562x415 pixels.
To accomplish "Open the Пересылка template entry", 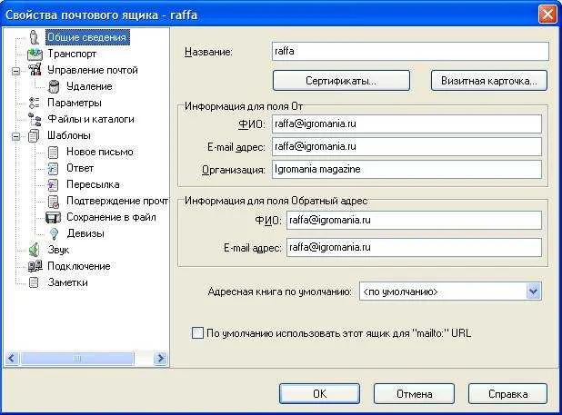I will tap(93, 184).
